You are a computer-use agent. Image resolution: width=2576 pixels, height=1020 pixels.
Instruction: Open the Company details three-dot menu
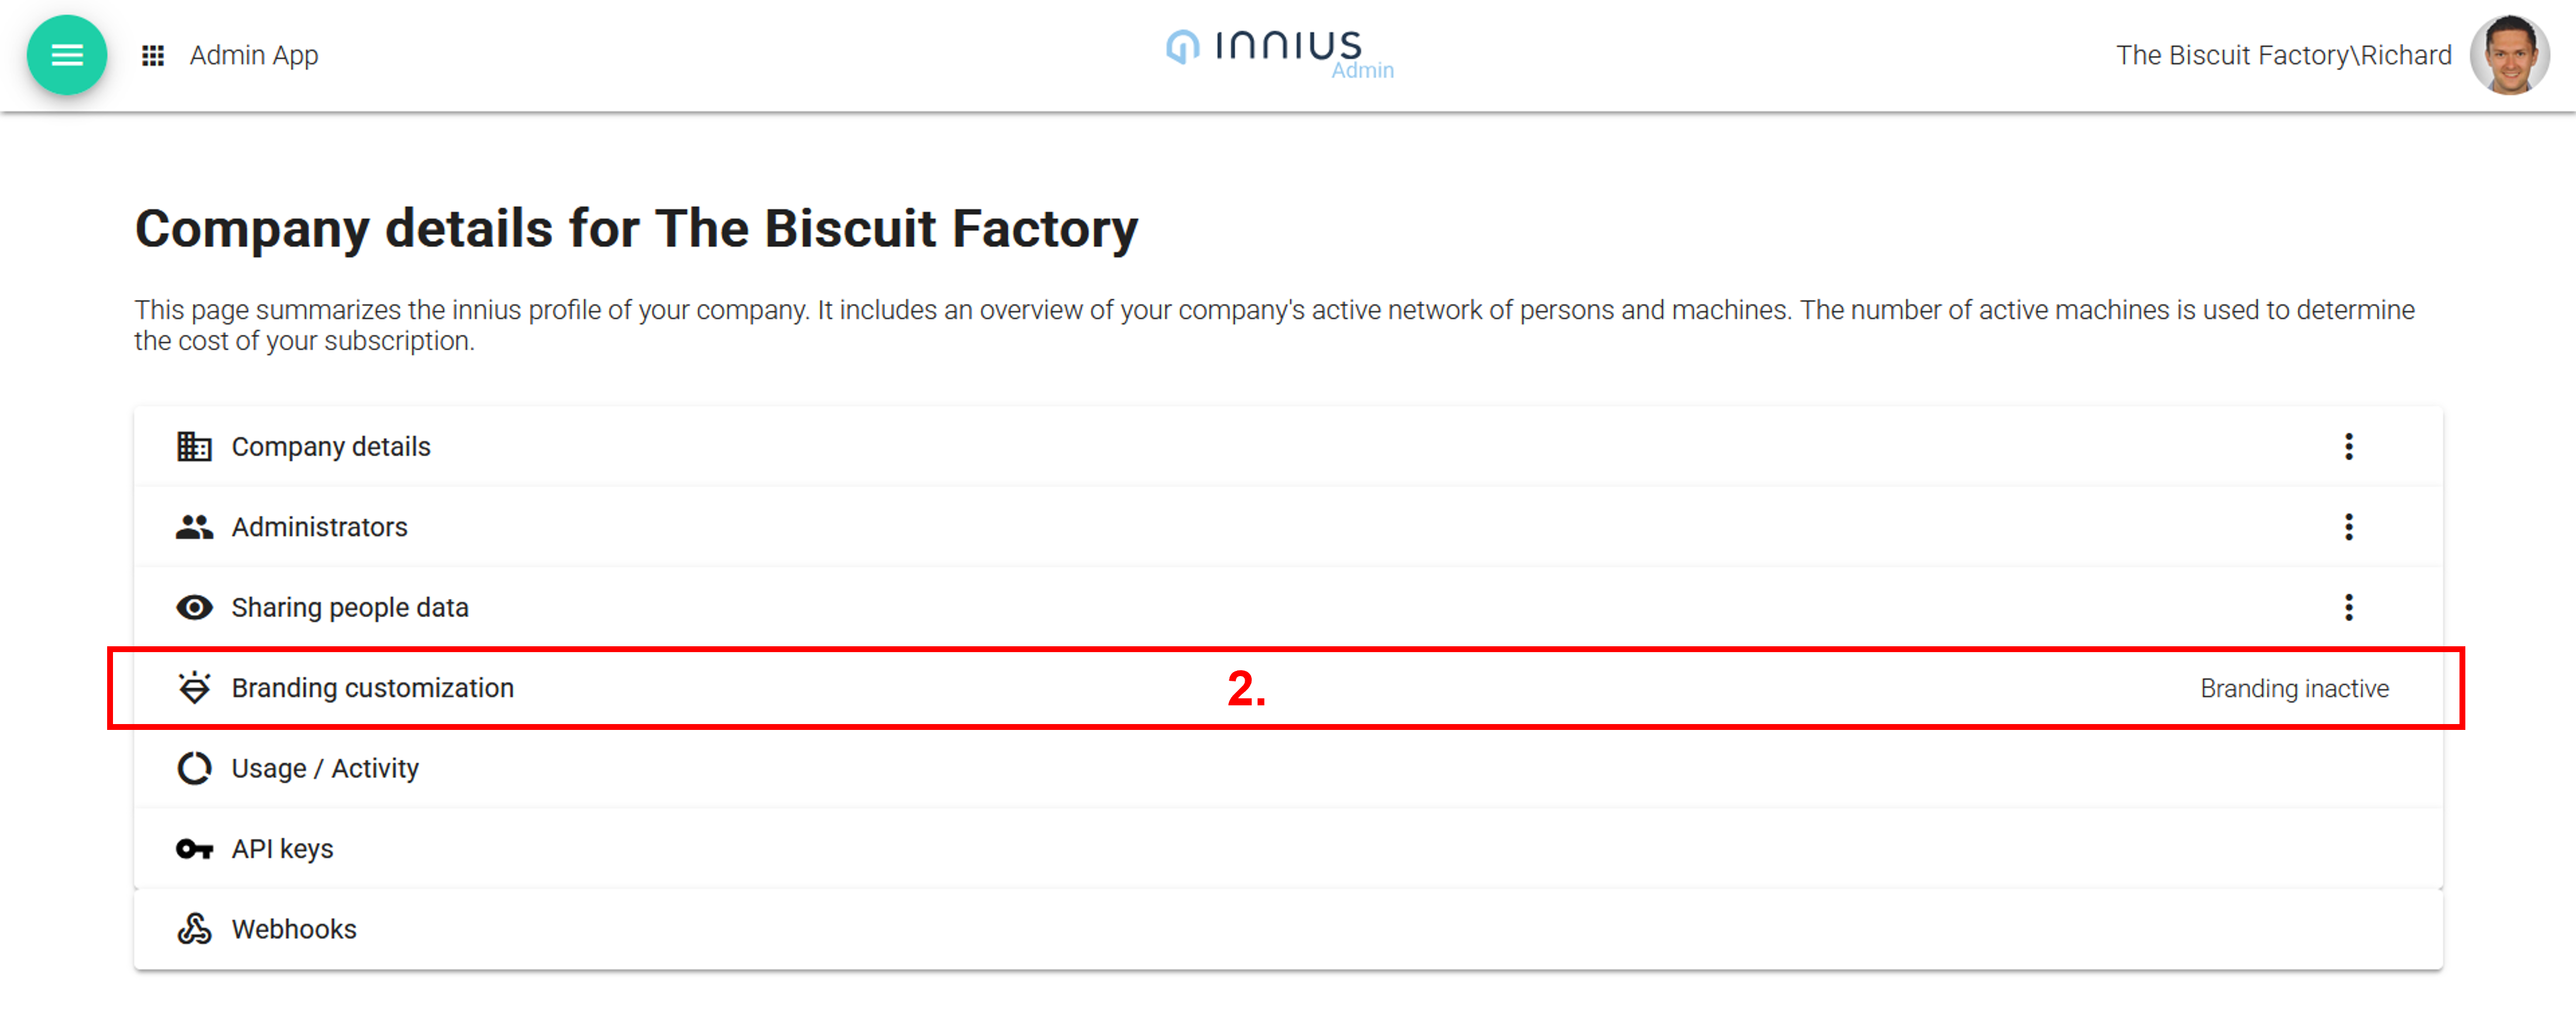point(2348,447)
